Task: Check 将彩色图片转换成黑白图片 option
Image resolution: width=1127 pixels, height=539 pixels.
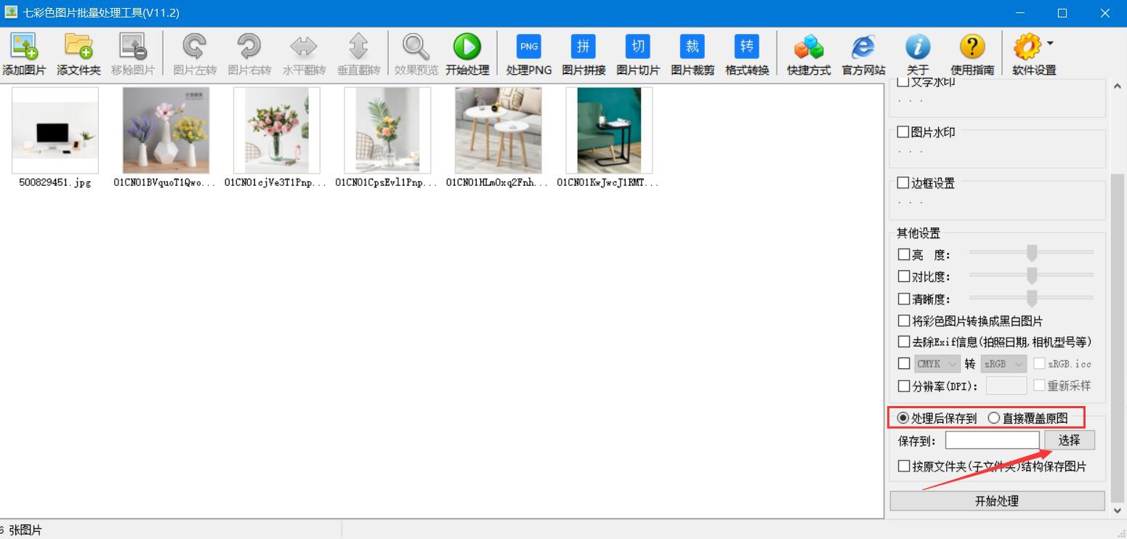Action: coord(904,320)
